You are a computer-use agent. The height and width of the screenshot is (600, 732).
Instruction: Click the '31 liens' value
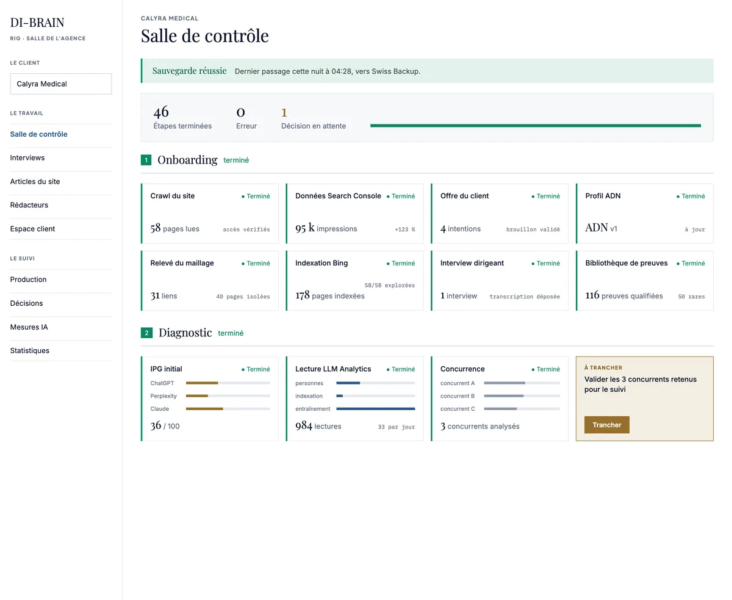(164, 295)
